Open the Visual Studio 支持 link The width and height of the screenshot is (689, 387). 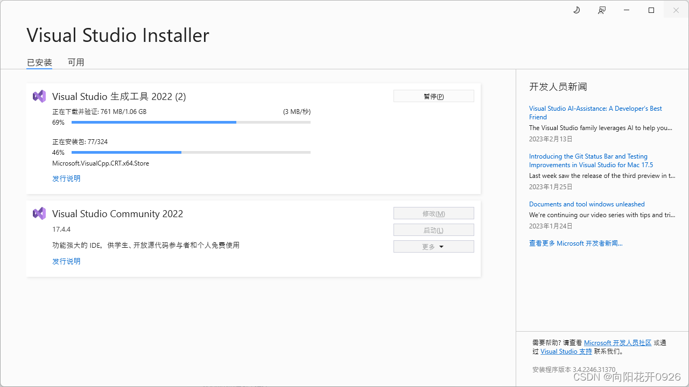[566, 351]
